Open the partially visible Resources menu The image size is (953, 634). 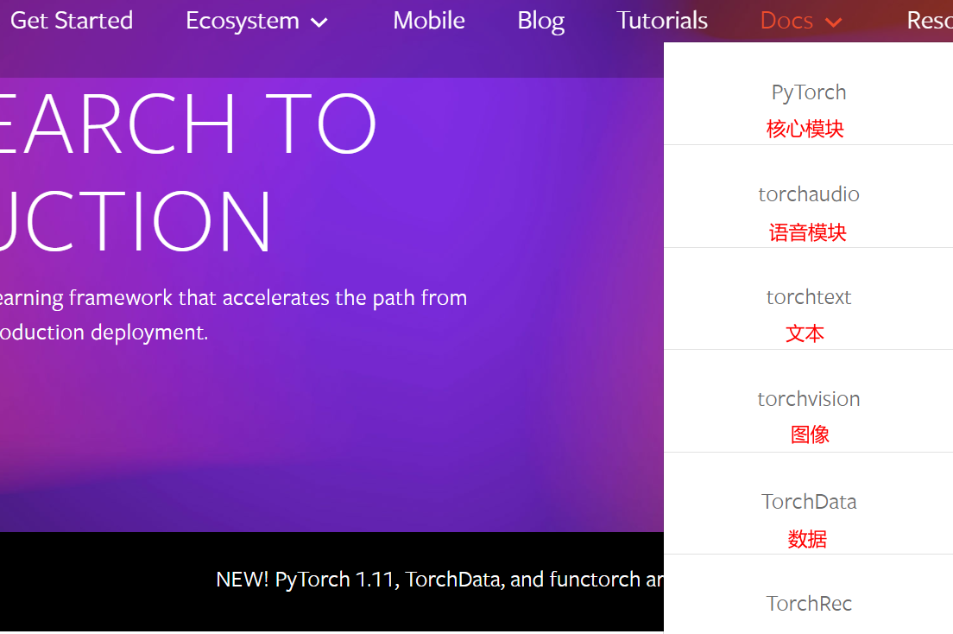pyautogui.click(x=930, y=21)
